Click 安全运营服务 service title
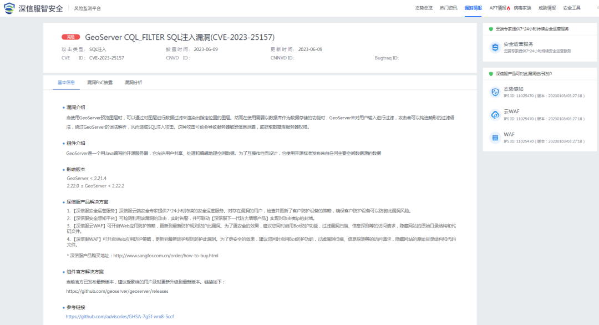The width and height of the screenshot is (599, 325). click(518, 44)
